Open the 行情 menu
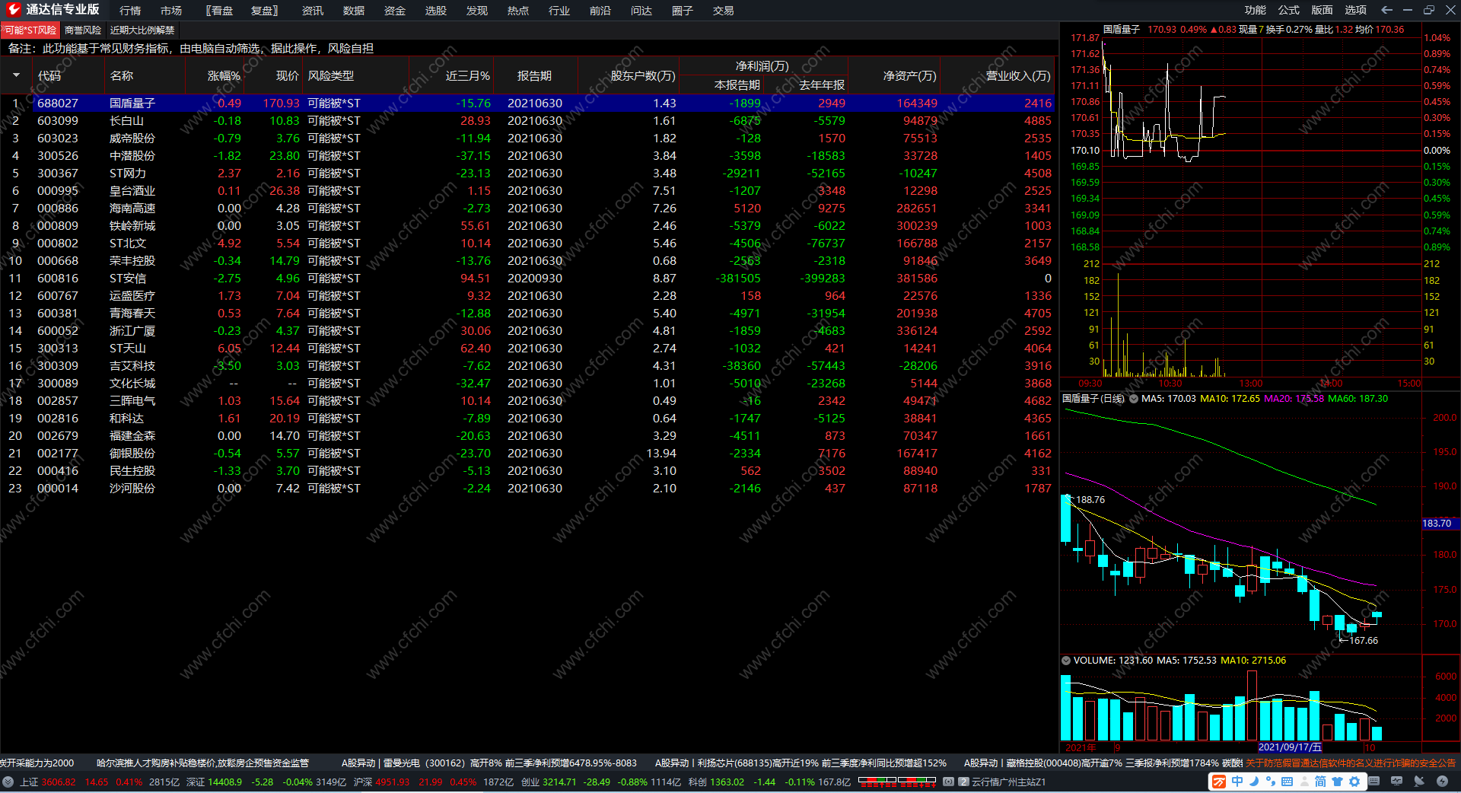 (x=130, y=11)
